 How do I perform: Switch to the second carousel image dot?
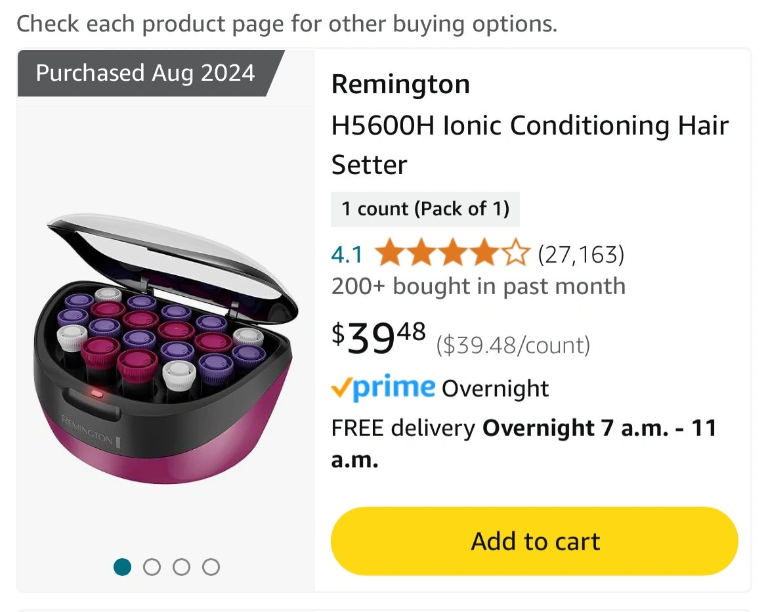click(152, 567)
